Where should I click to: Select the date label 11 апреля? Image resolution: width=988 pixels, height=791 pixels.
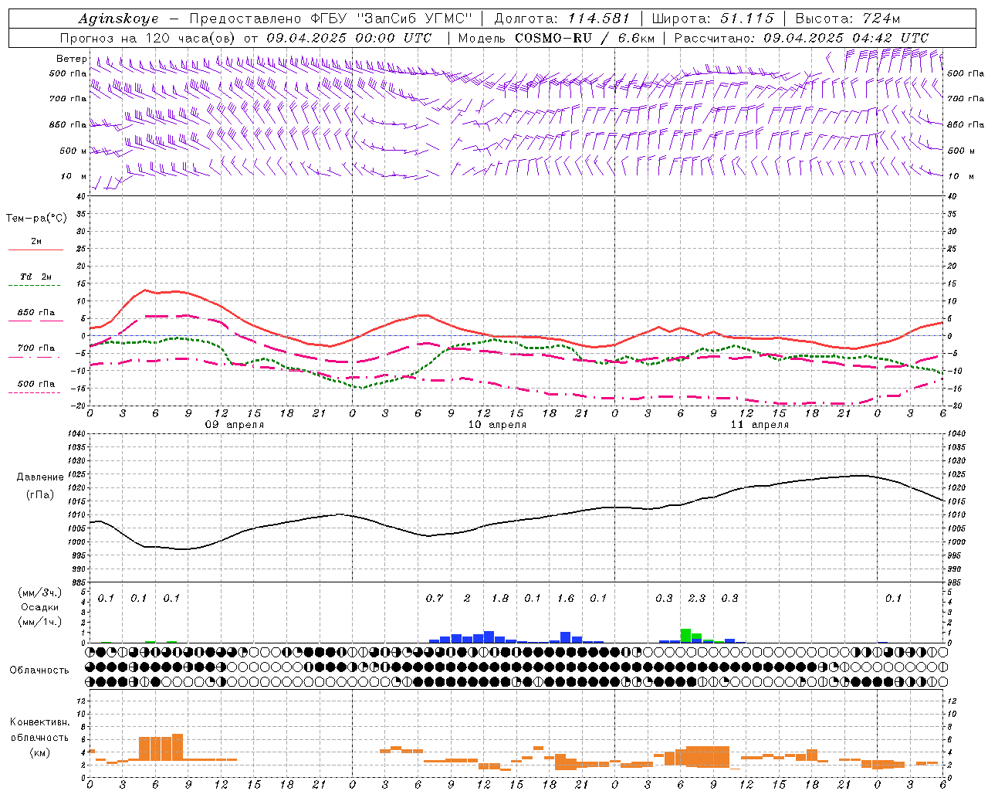point(760,425)
